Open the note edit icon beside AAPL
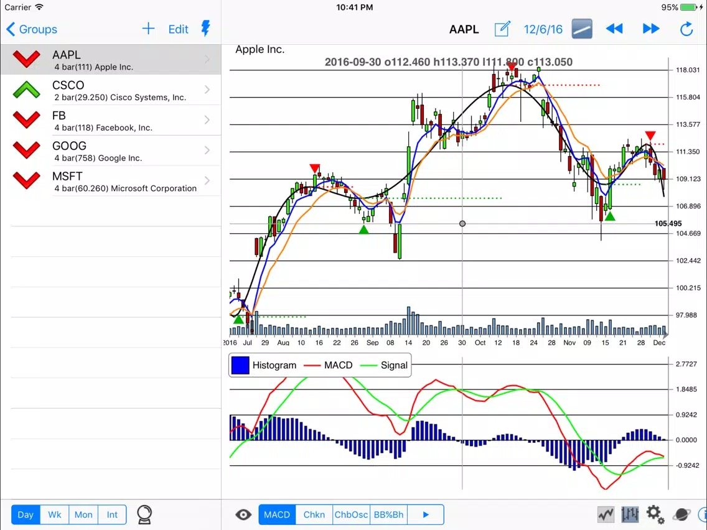This screenshot has height=530, width=707. point(502,29)
